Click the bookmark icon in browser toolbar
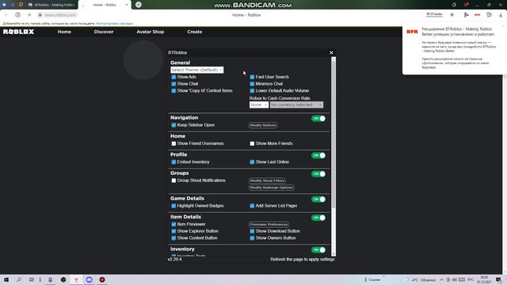Viewport: 507px width, 285px height. pyautogui.click(x=452, y=15)
